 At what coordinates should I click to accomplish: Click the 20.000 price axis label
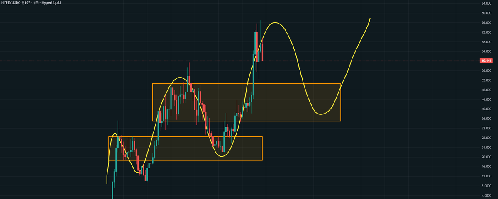[x=486, y=157]
